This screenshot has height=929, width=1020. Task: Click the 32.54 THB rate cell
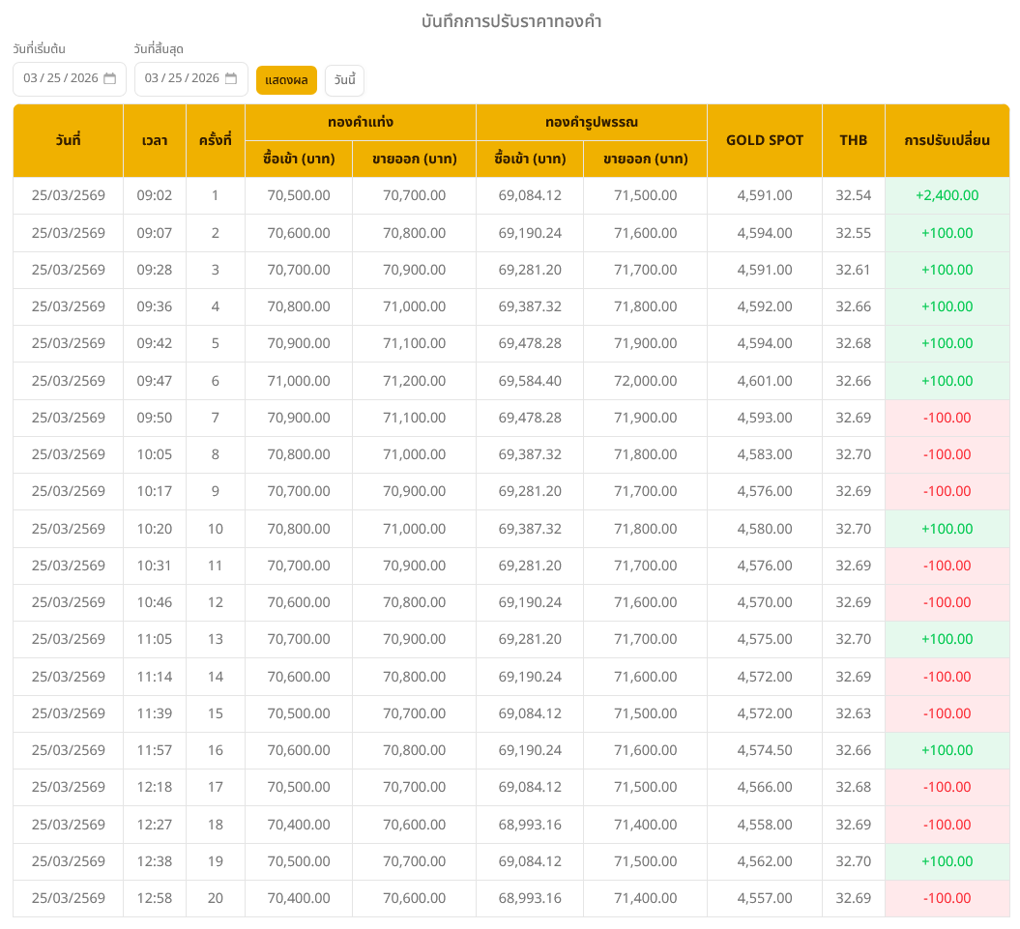point(853,195)
